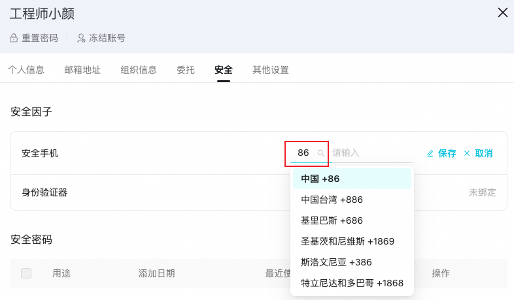Click the search magnifier in country code box
Viewport: 514px width, 300px height.
[320, 153]
